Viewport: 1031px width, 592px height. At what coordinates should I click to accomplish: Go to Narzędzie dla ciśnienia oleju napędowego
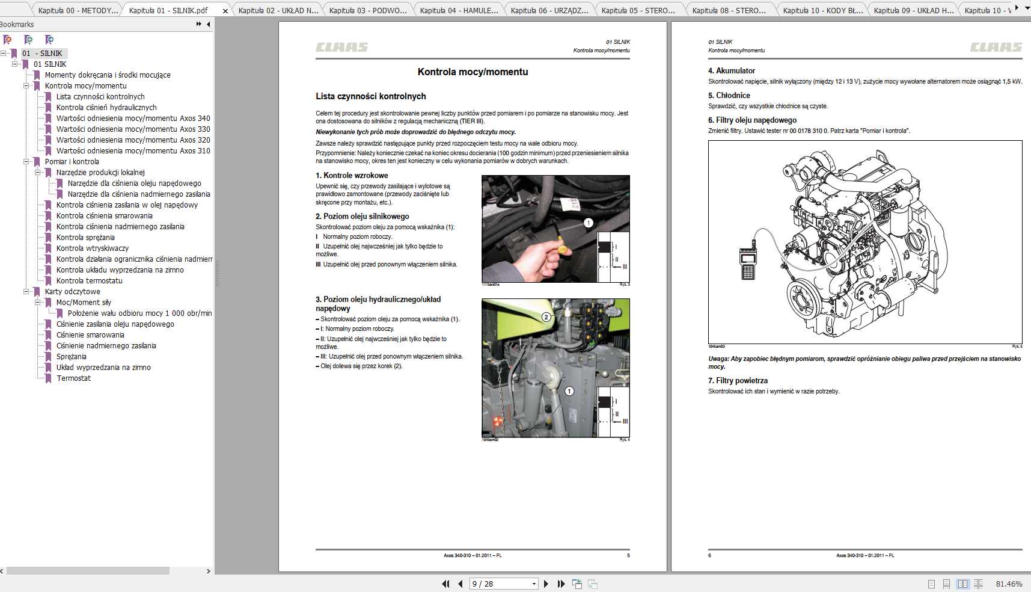point(135,183)
